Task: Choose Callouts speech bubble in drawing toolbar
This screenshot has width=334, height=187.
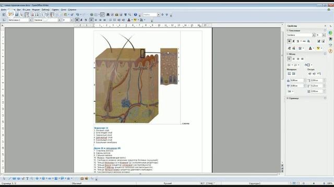Action: click(62, 179)
